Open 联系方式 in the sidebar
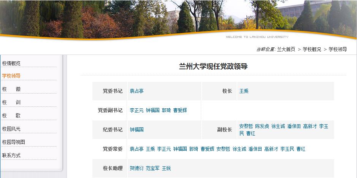The width and height of the screenshot is (357, 178). [11, 155]
